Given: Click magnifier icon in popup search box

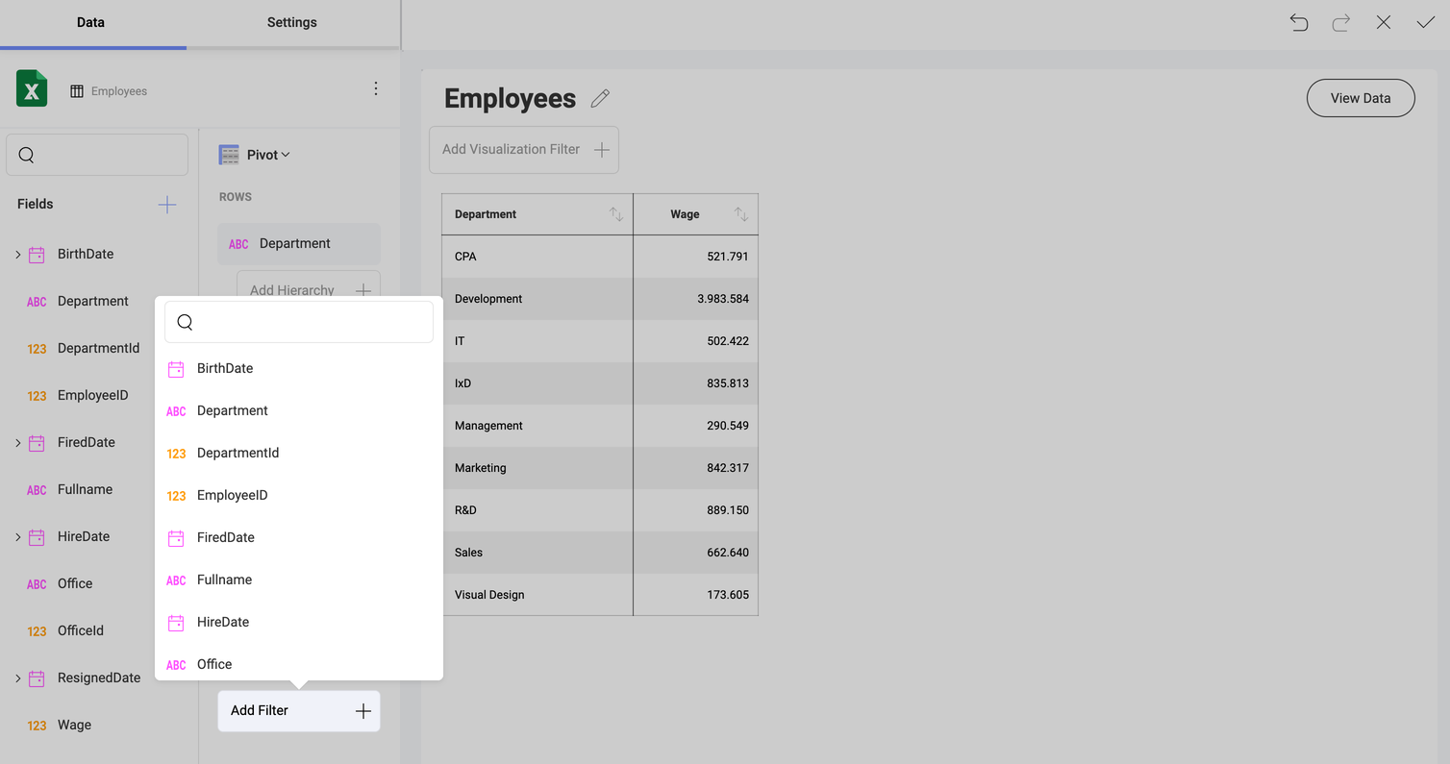Looking at the screenshot, I should [x=186, y=322].
